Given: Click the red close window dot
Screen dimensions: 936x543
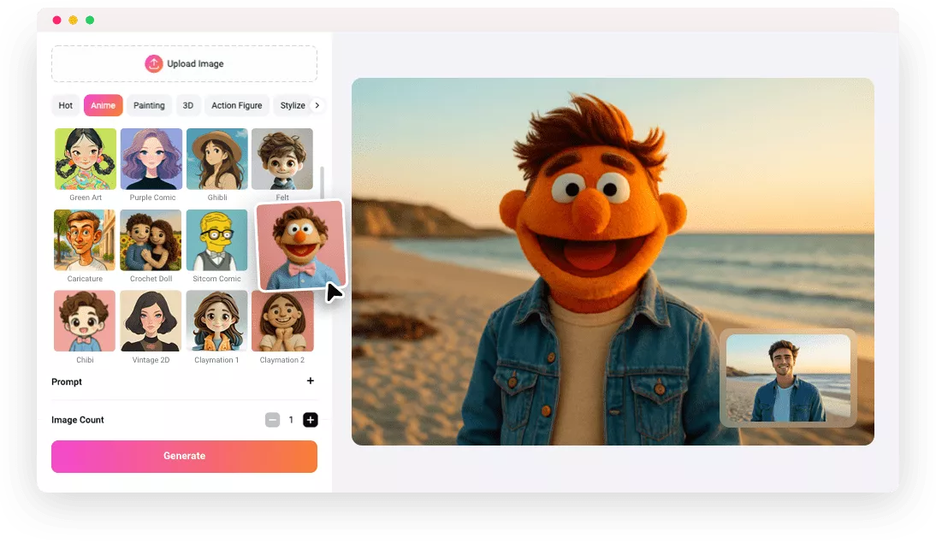Looking at the screenshot, I should pyautogui.click(x=56, y=21).
